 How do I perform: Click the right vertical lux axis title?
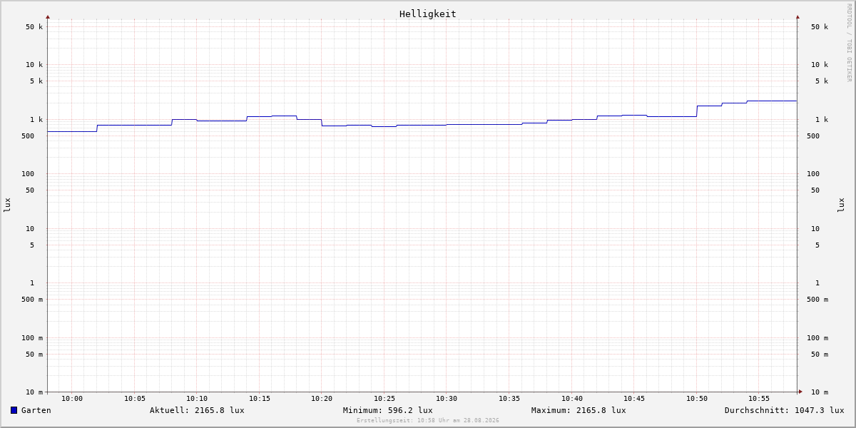841,205
